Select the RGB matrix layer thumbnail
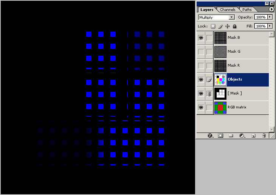Image resolution: width=276 pixels, height=195 pixels. coord(220,108)
